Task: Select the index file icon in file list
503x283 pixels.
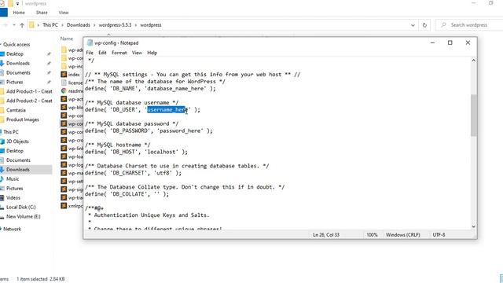Action: pyautogui.click(x=64, y=75)
